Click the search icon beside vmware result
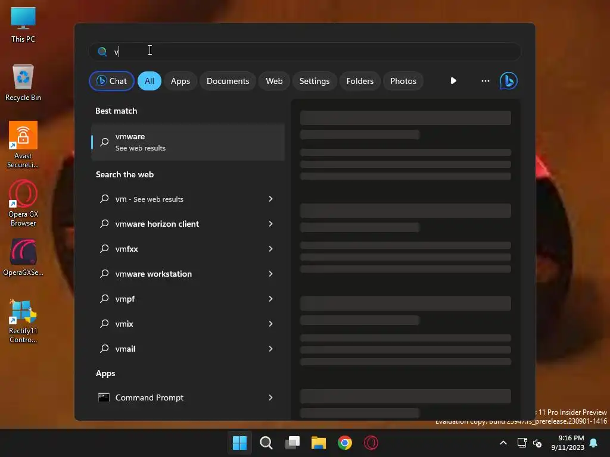The width and height of the screenshot is (610, 457). (104, 142)
